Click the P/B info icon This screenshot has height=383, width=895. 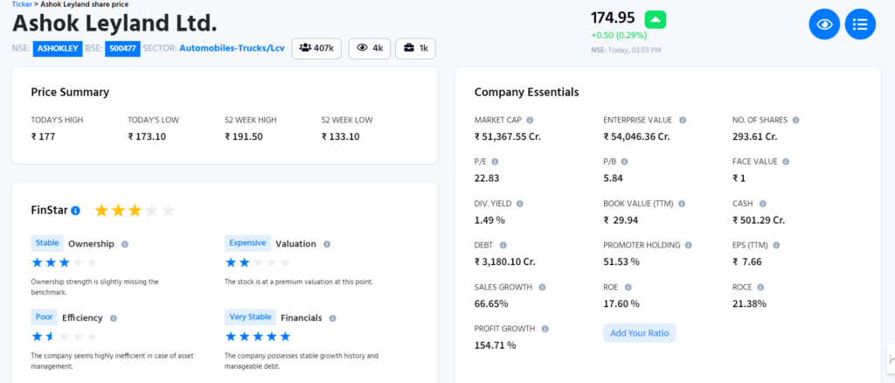click(x=624, y=162)
